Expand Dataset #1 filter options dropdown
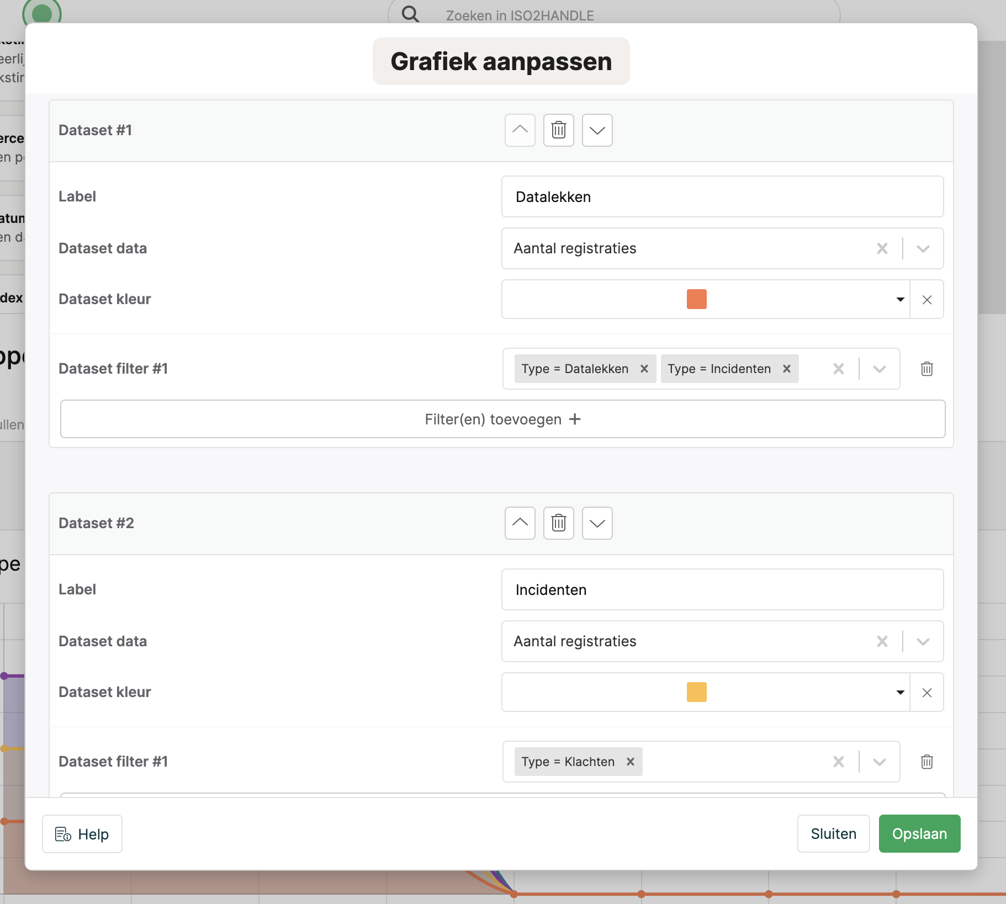The height and width of the screenshot is (904, 1006). coord(879,369)
